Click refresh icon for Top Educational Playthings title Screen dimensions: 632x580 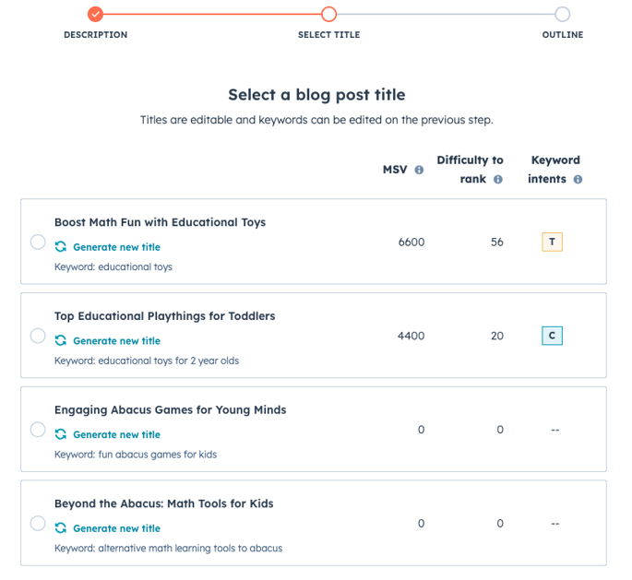(x=61, y=340)
